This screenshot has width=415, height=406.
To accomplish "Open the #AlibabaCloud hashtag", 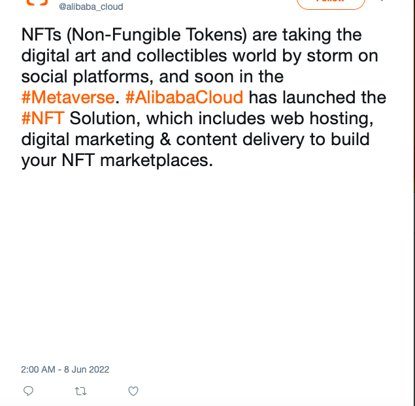I will tap(184, 97).
